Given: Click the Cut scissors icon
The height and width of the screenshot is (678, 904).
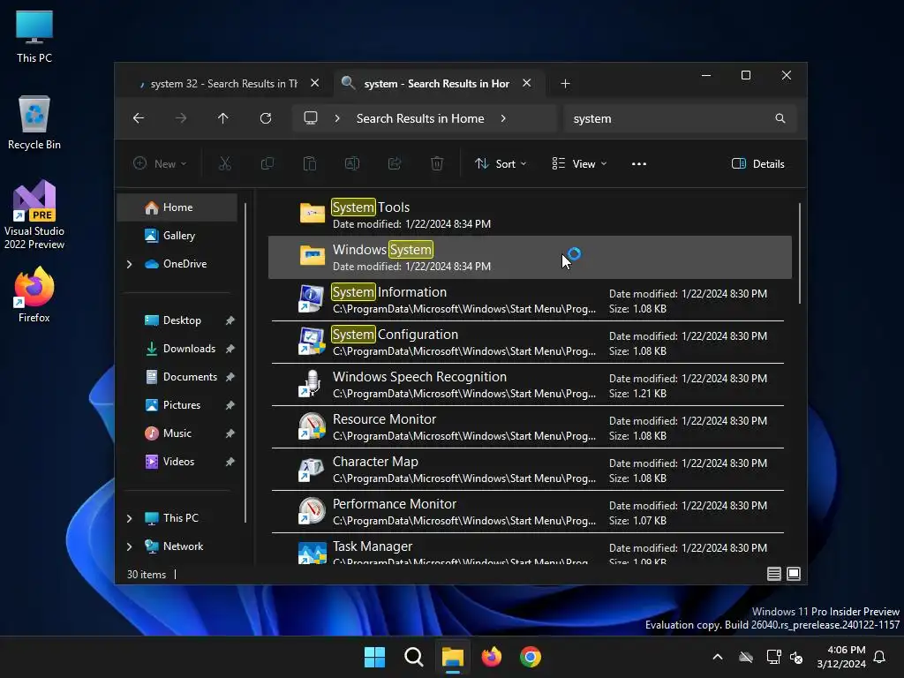Looking at the screenshot, I should point(225,163).
